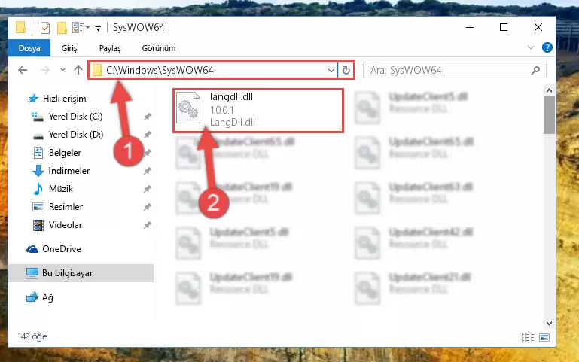Click the New folder quick access icon
Viewport: 579px width, 362px height.
(x=62, y=28)
